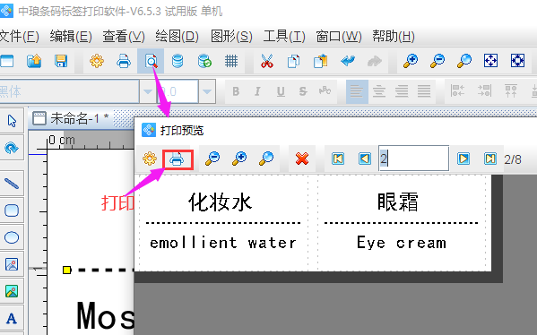This screenshot has width=537, height=335.
Task: Click the align objects top icon
Action: click(511, 91)
